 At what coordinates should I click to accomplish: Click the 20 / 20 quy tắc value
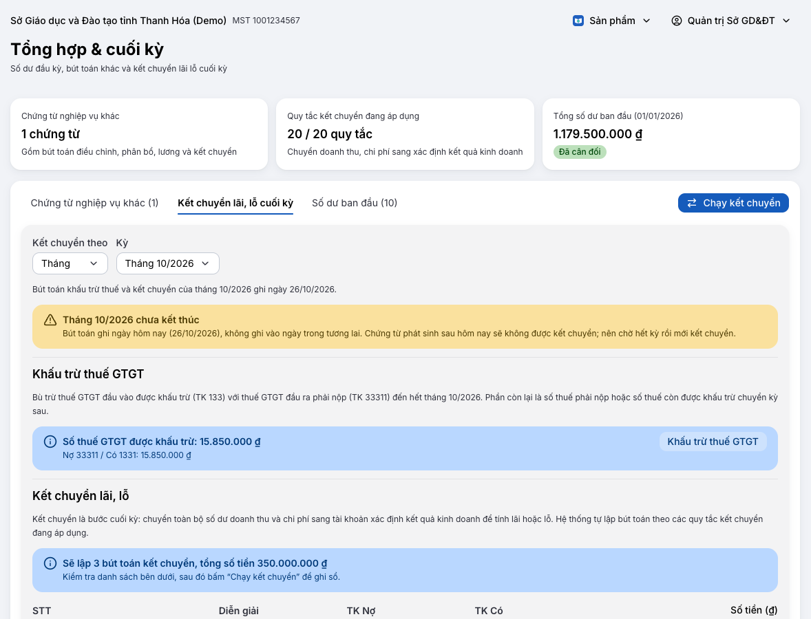tap(330, 134)
